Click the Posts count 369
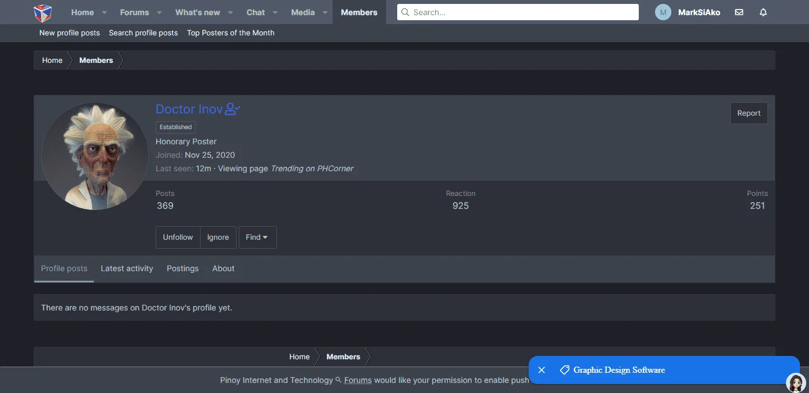 (x=165, y=205)
